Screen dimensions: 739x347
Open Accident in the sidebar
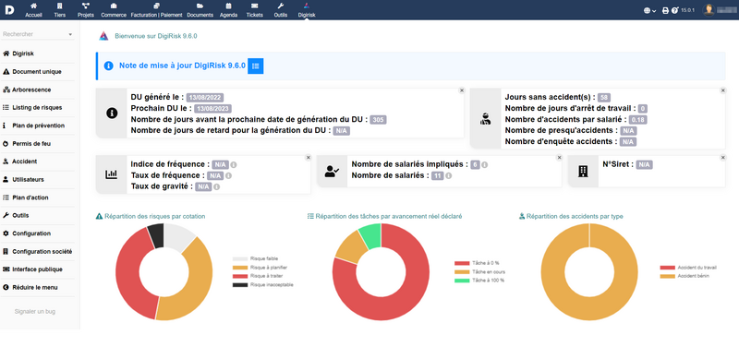pyautogui.click(x=20, y=162)
